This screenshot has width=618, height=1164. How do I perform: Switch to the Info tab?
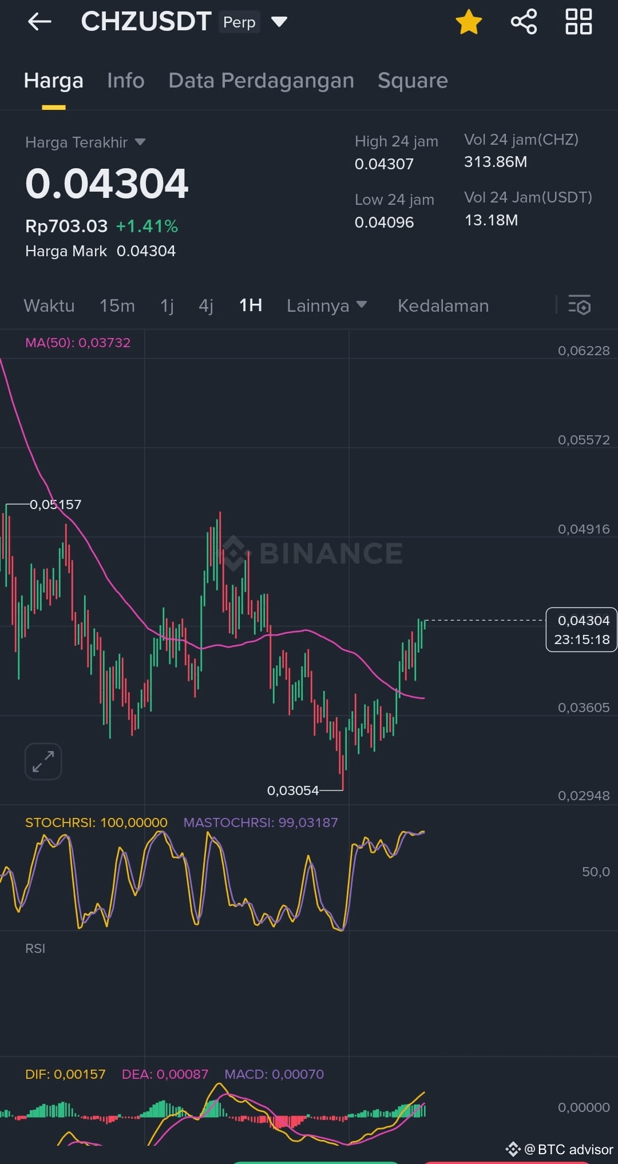pyautogui.click(x=126, y=81)
